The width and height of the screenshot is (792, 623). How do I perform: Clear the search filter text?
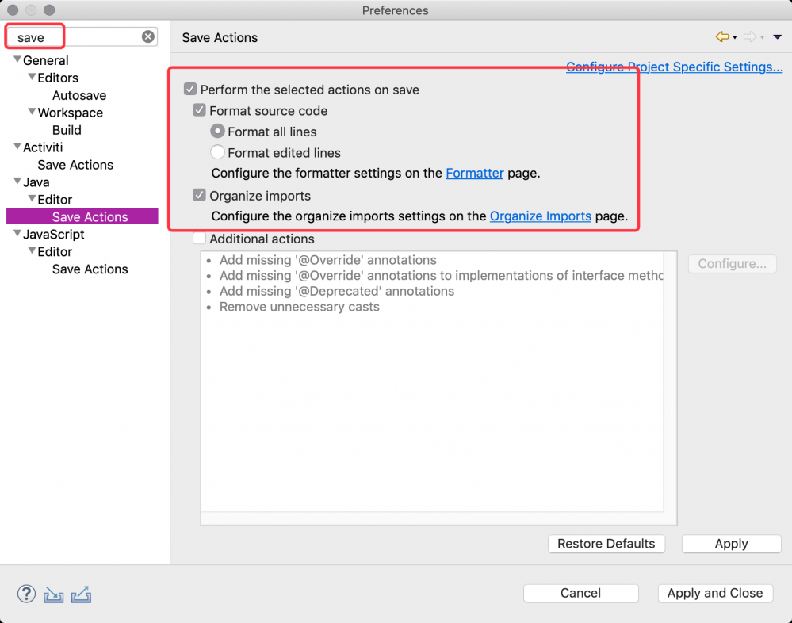[148, 37]
